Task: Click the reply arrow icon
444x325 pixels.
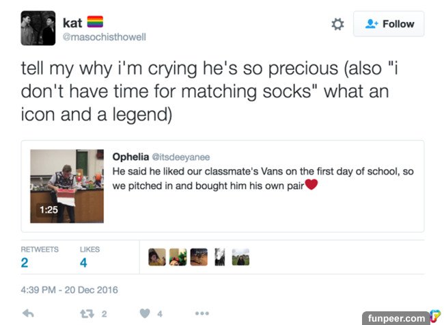Action: pyautogui.click(x=29, y=313)
